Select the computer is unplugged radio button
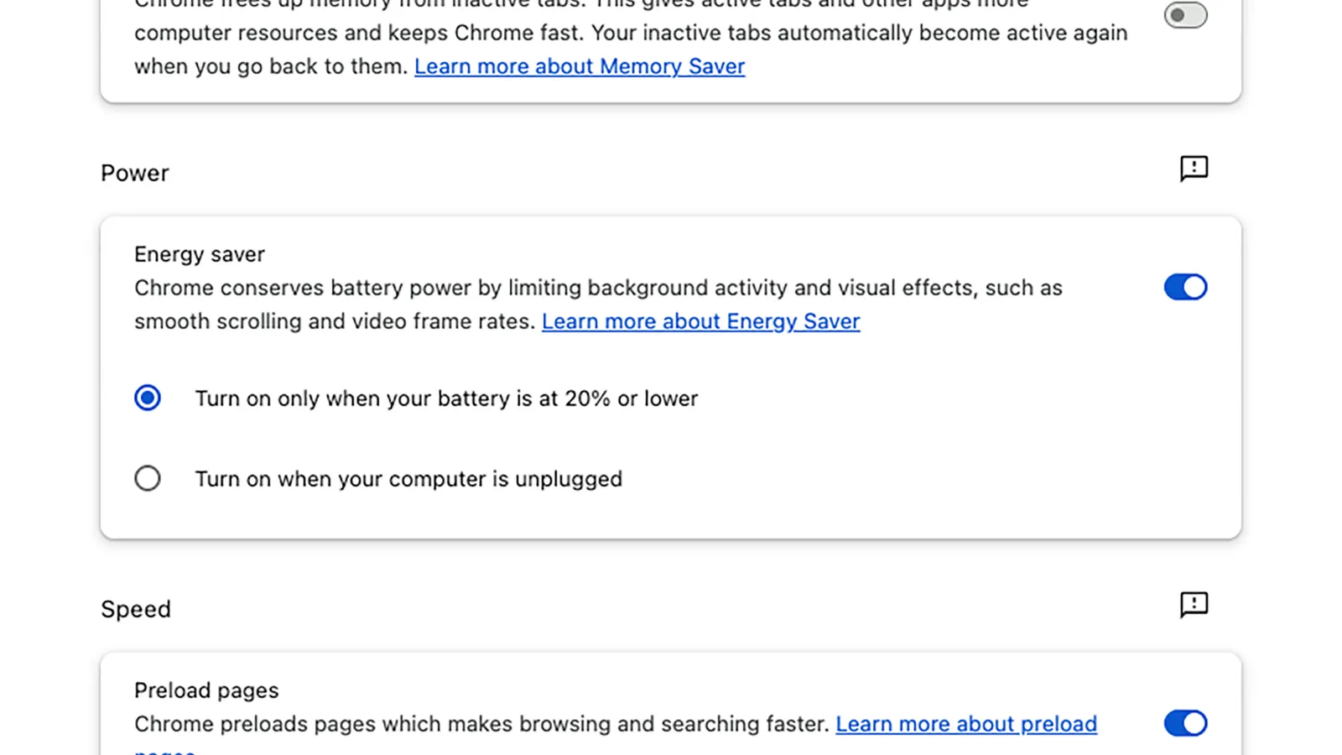The image size is (1342, 755). 148,478
